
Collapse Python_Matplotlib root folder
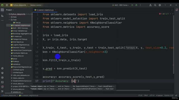[7, 14]
